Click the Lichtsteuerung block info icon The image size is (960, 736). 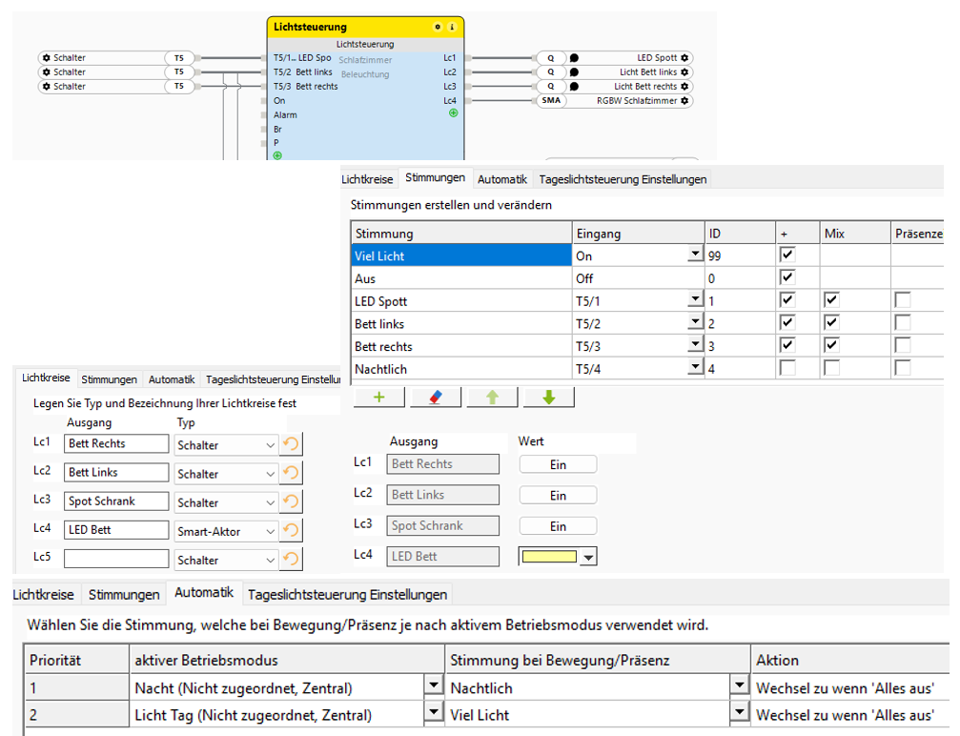[452, 28]
